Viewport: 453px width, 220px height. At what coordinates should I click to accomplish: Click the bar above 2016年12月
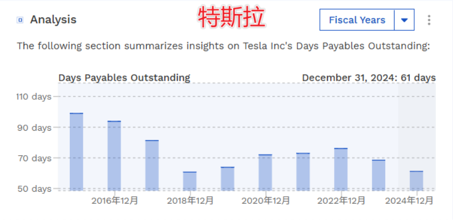click(114, 155)
